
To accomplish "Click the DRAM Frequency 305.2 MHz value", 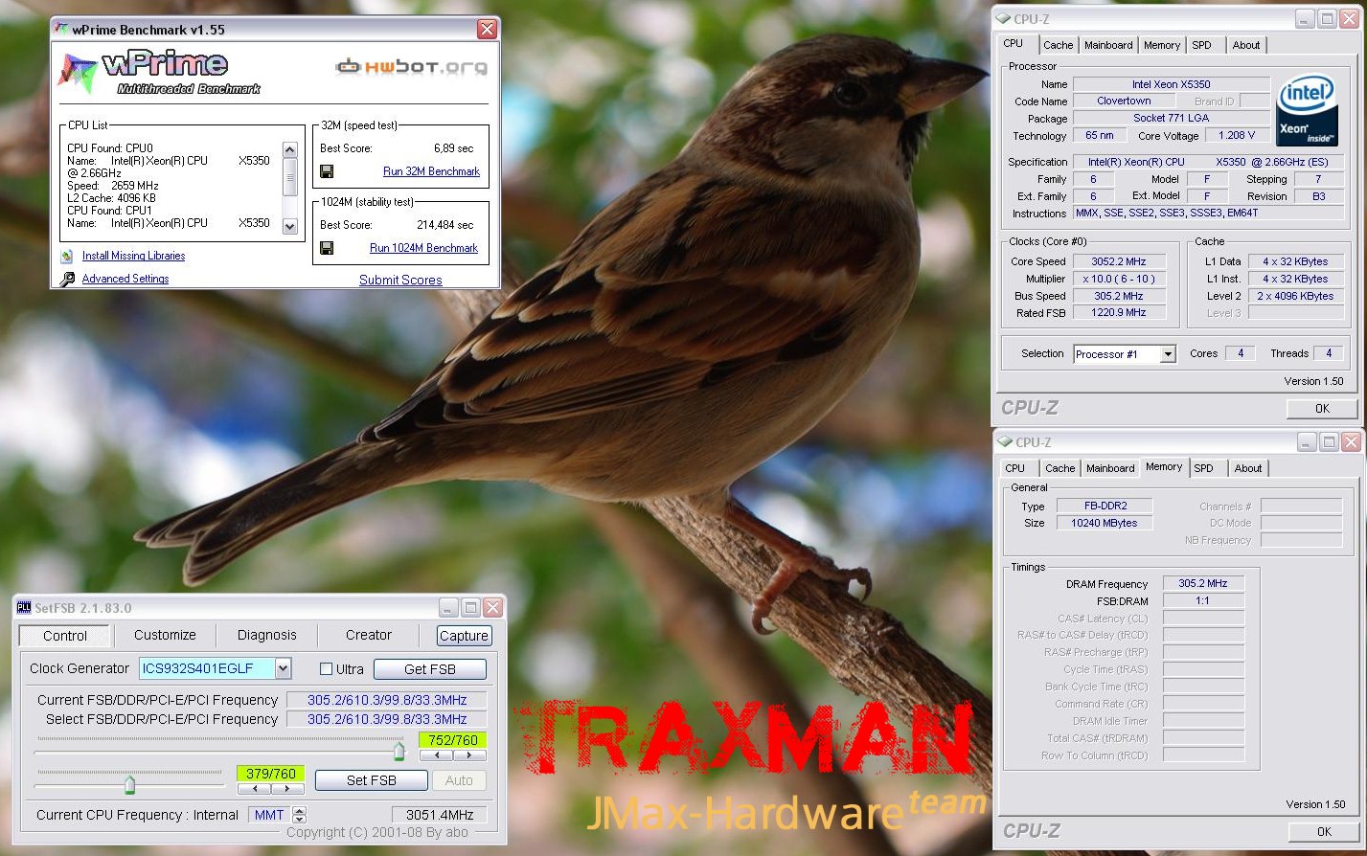I will (1204, 583).
